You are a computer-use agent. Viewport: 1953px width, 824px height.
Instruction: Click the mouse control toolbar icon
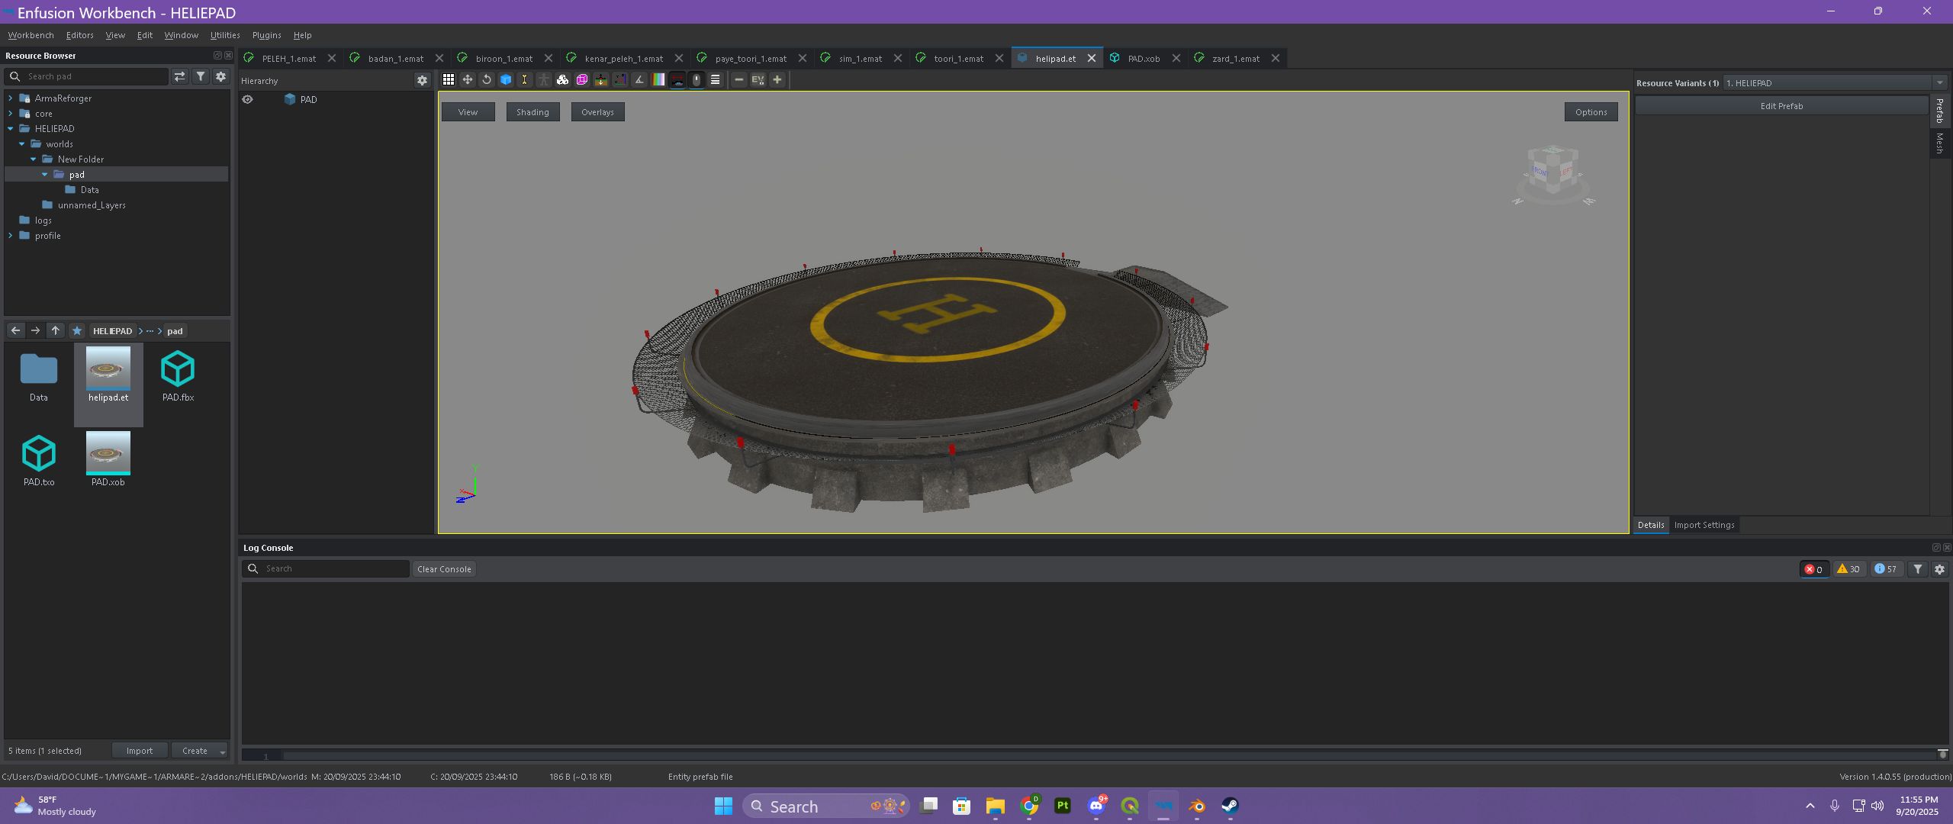[697, 79]
